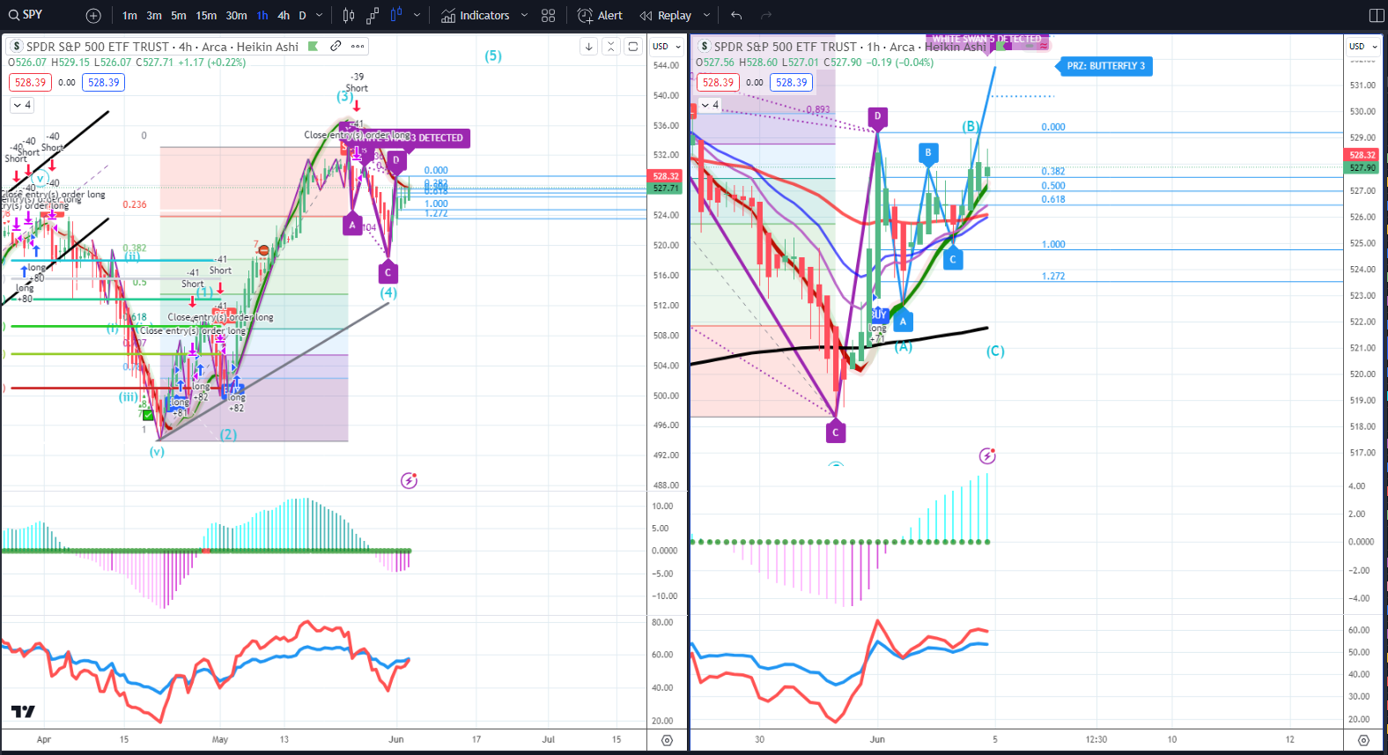Expand the chart style dropdown
Screen dimensions: 1388x755
[417, 16]
